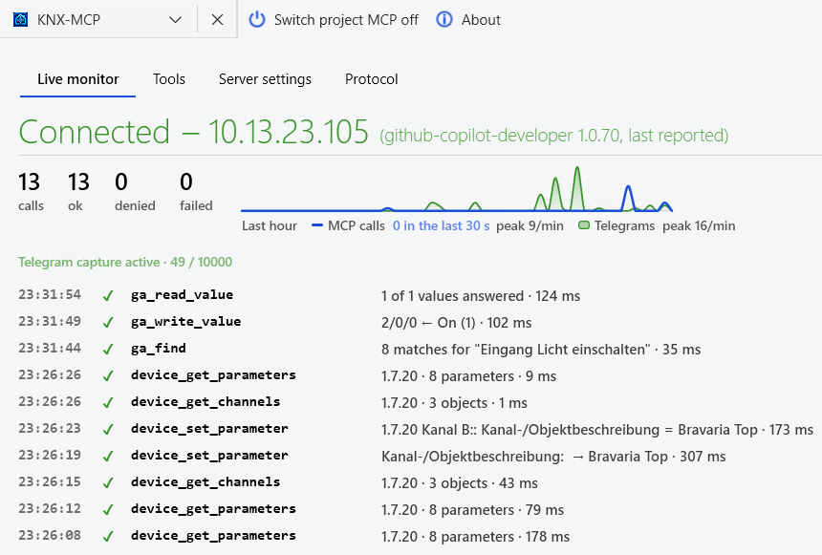Viewport: 822px width, 555px height.
Task: Click the checkmark on the 23:26:08 row
Action: point(108,537)
